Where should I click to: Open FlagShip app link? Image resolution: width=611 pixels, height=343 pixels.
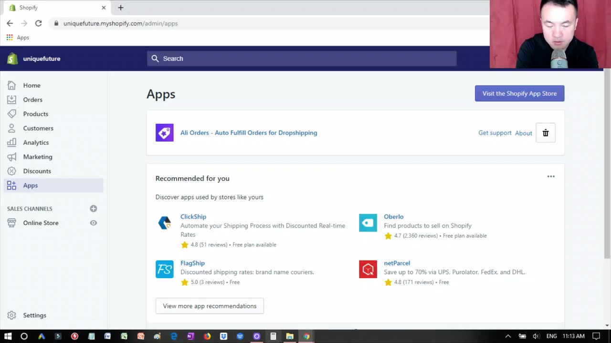click(x=192, y=263)
